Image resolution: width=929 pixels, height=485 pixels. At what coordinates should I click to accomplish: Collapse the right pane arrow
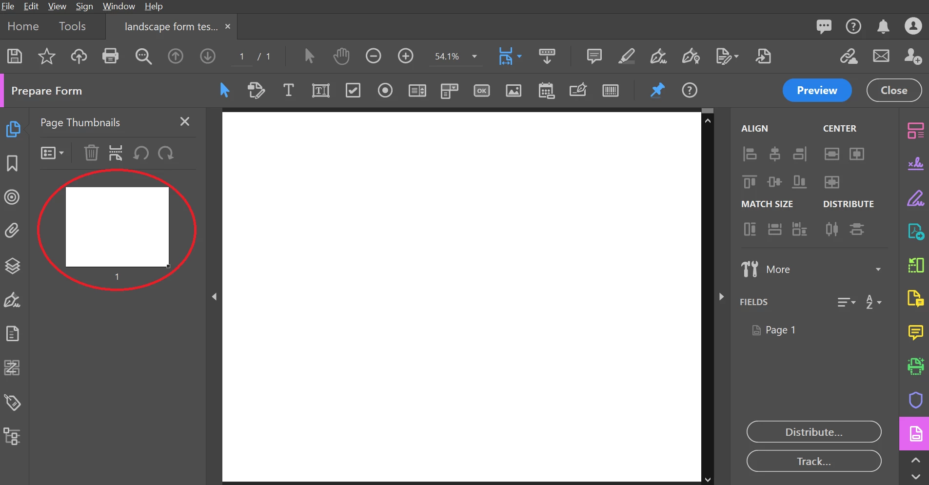coord(721,296)
